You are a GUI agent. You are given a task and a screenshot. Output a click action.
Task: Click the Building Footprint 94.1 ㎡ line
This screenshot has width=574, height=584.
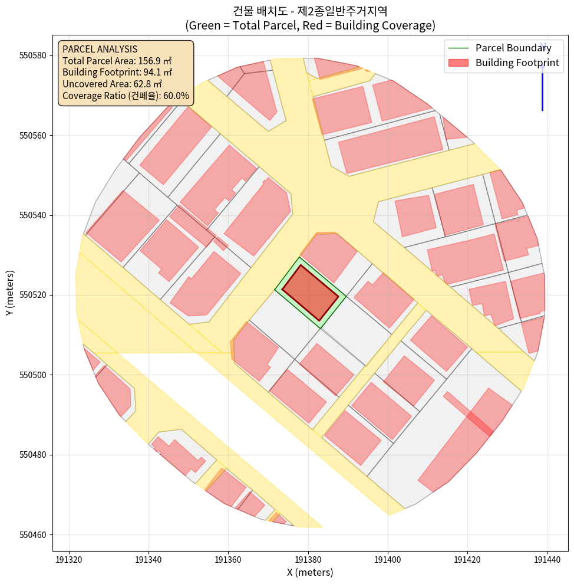coord(117,73)
